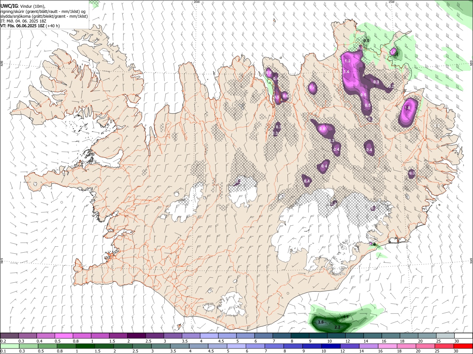Click the '20W' longitude label at top
Screen dimensions: 473x354
[x=197, y=2]
